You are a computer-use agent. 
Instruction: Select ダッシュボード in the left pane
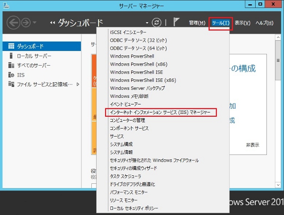[x=42, y=46]
